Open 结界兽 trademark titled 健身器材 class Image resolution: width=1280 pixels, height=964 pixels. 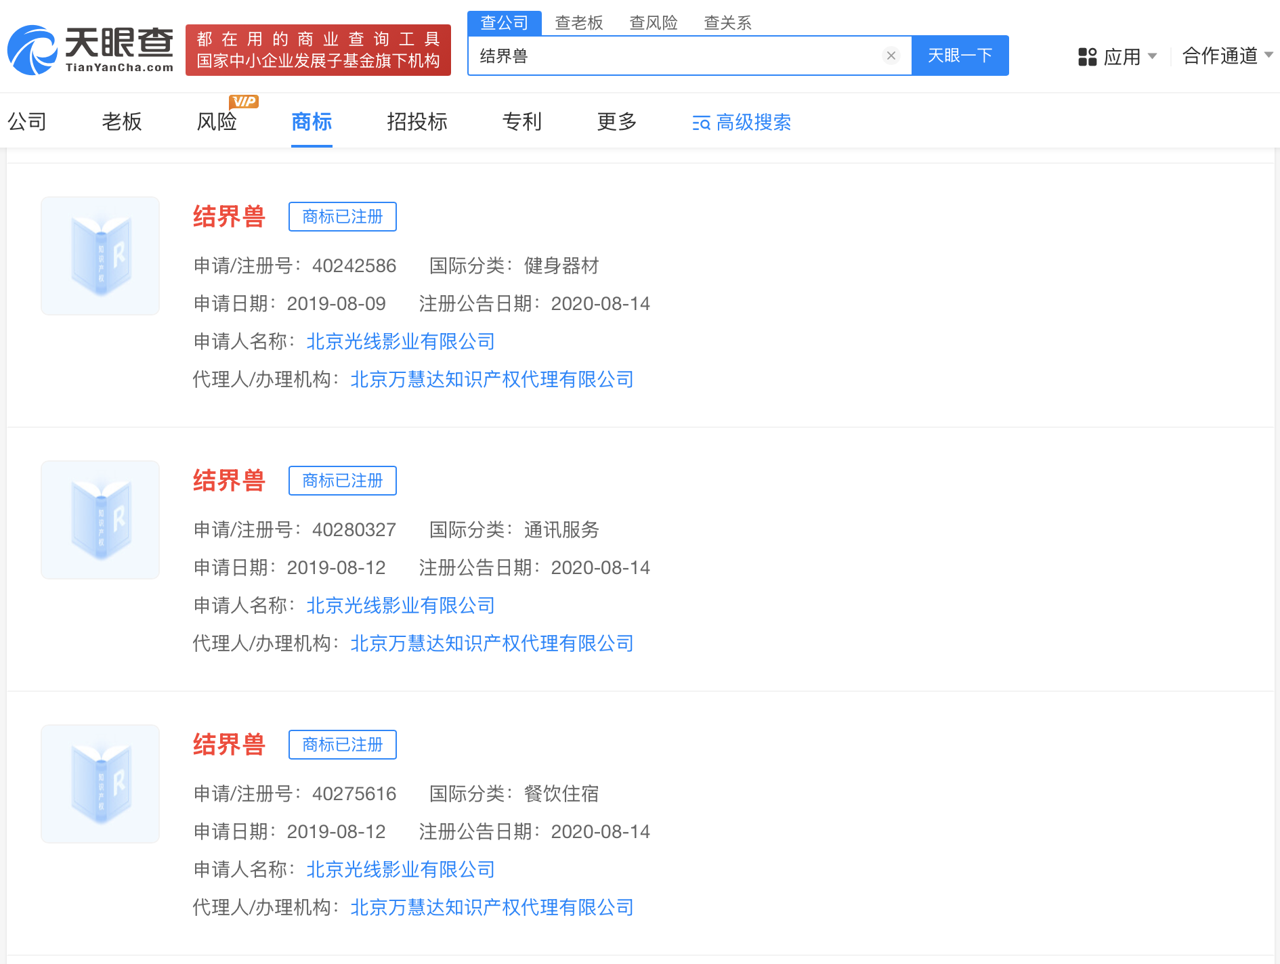pyautogui.click(x=229, y=217)
